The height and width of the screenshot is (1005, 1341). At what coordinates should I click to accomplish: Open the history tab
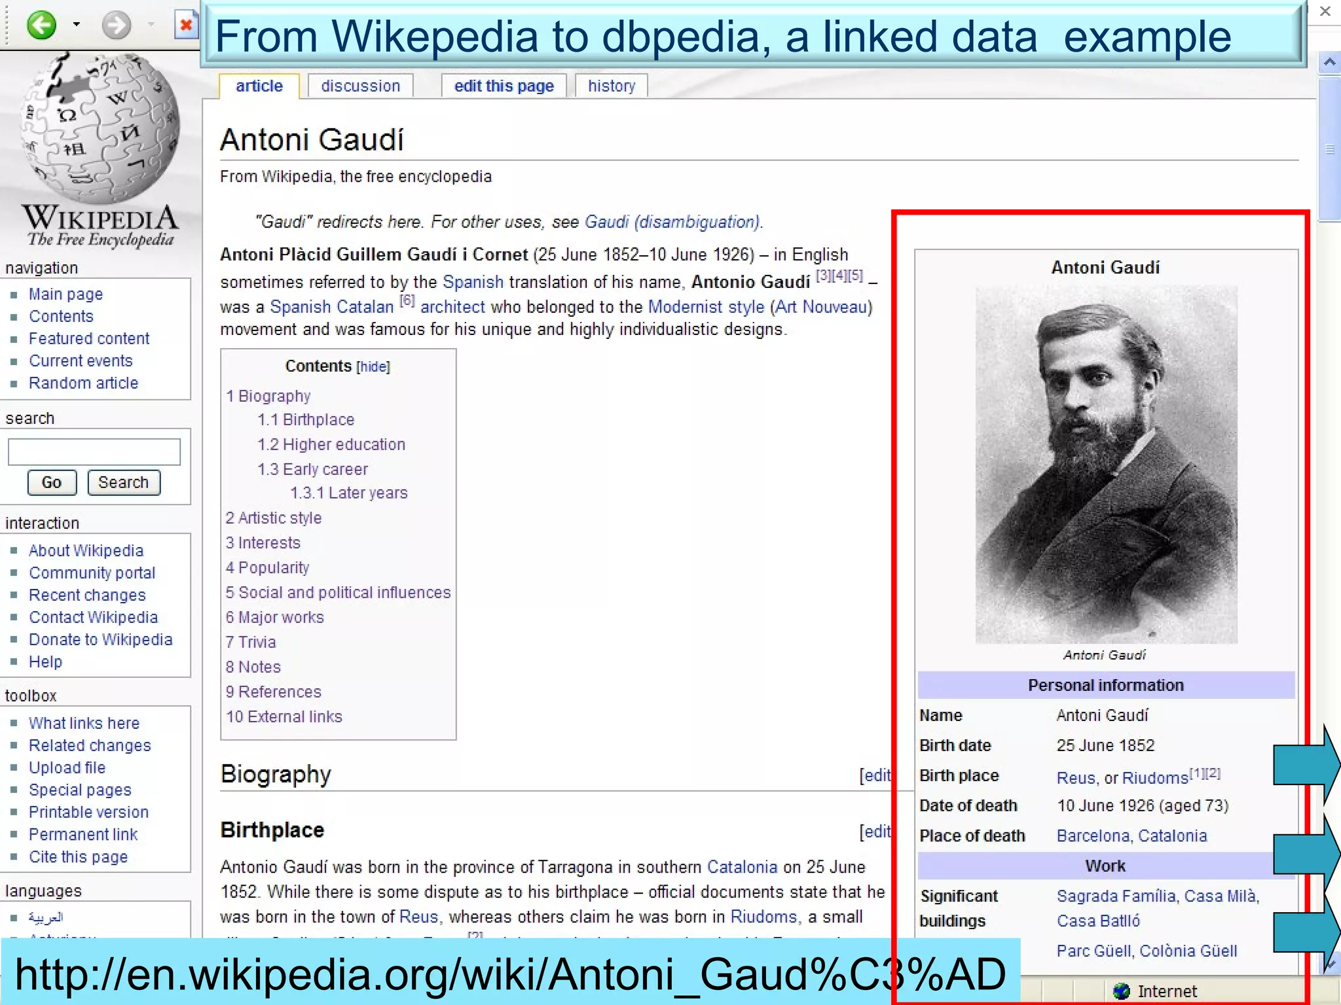coord(612,86)
